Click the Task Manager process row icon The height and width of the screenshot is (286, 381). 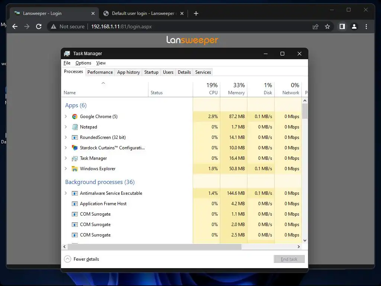(74, 158)
